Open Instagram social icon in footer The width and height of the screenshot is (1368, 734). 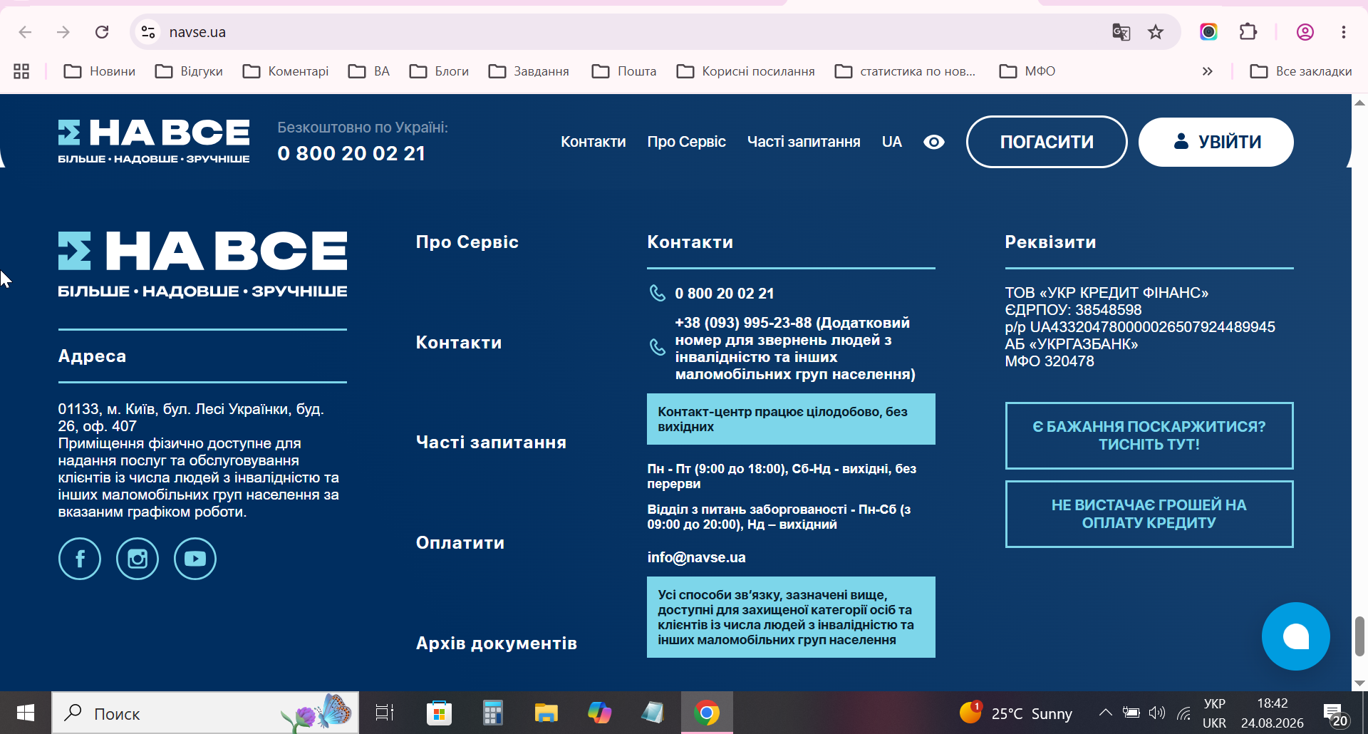click(x=138, y=559)
